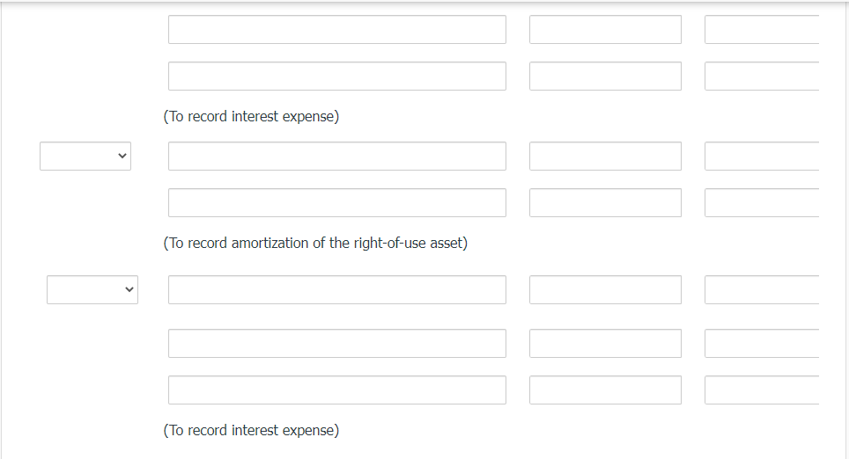Click first credit field of the amortization entry
Viewport: 849px width, 459px height.
[x=763, y=157]
